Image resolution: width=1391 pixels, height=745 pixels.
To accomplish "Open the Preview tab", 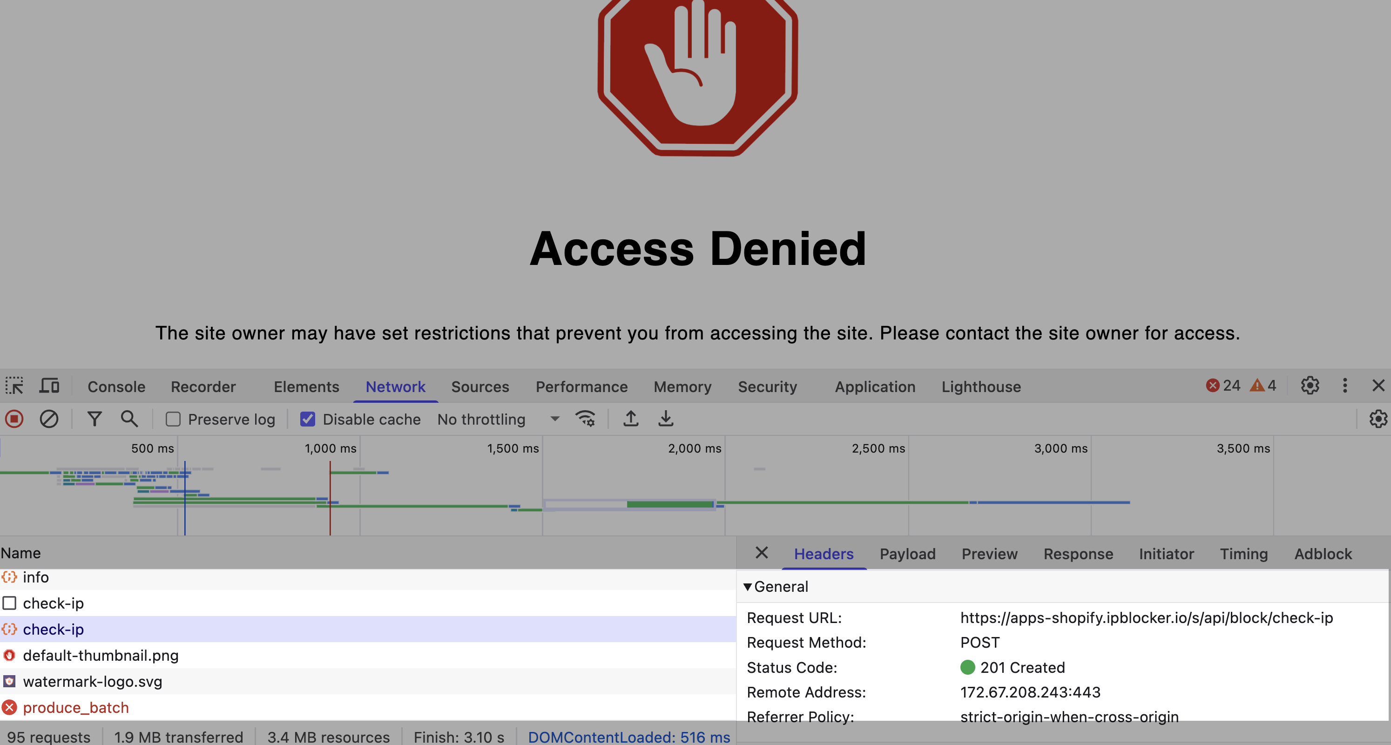I will coord(989,554).
